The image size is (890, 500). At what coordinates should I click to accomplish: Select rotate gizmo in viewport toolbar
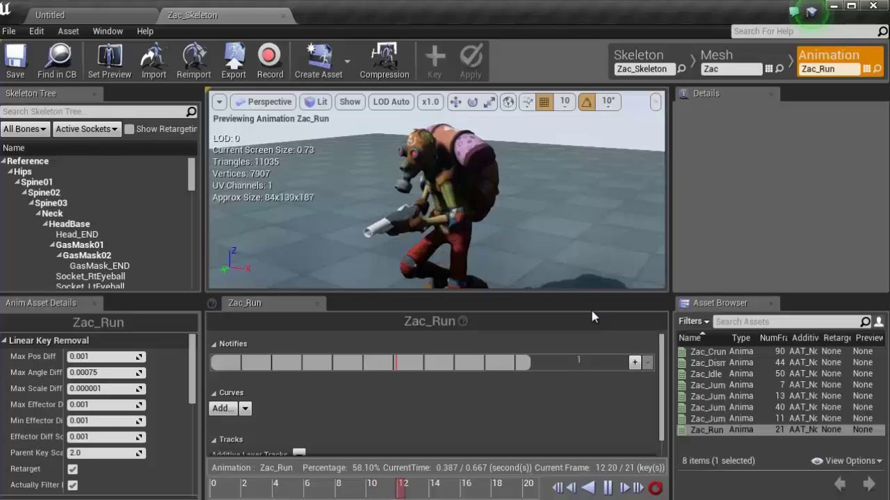[473, 102]
